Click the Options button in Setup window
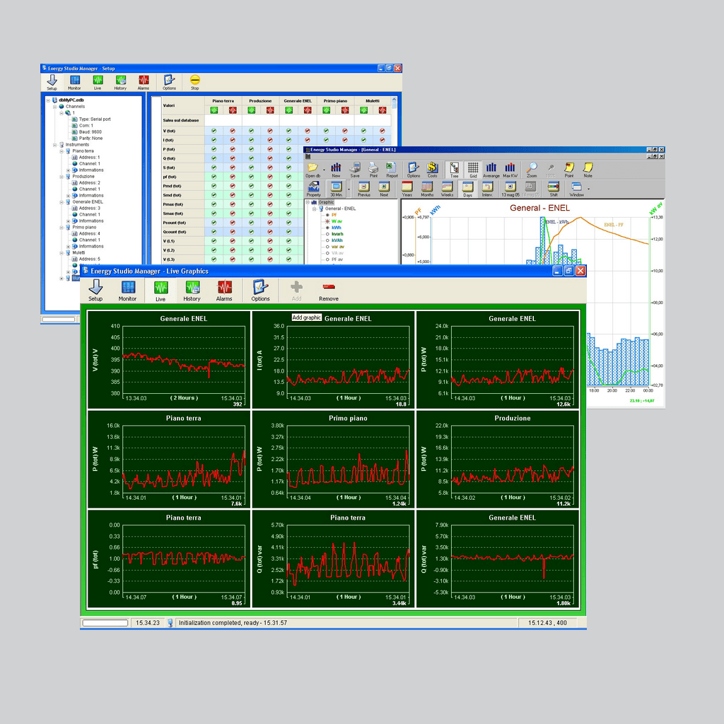 pos(169,81)
